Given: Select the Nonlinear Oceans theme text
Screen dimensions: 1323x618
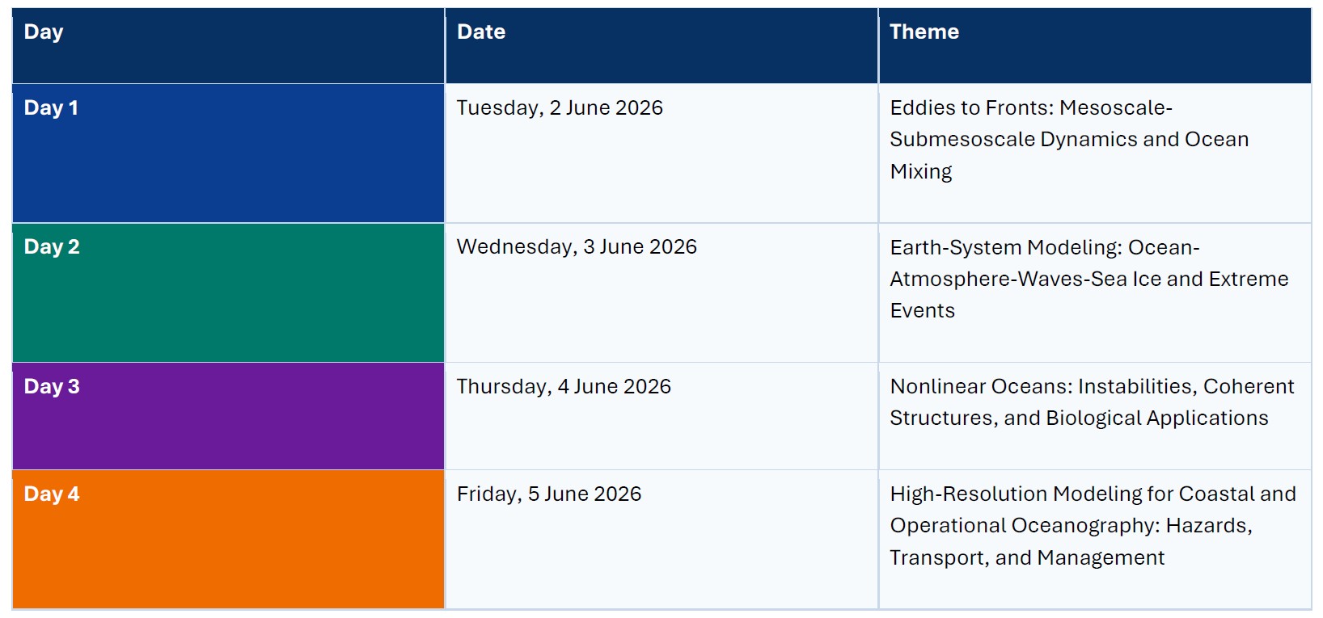Looking at the screenshot, I should [x=1093, y=402].
